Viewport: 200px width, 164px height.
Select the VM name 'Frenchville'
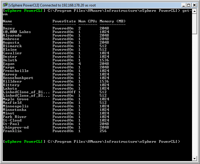pos(16,71)
